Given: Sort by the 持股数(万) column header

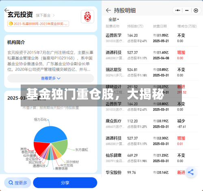Looking at the screenshot, I should coord(135,26).
